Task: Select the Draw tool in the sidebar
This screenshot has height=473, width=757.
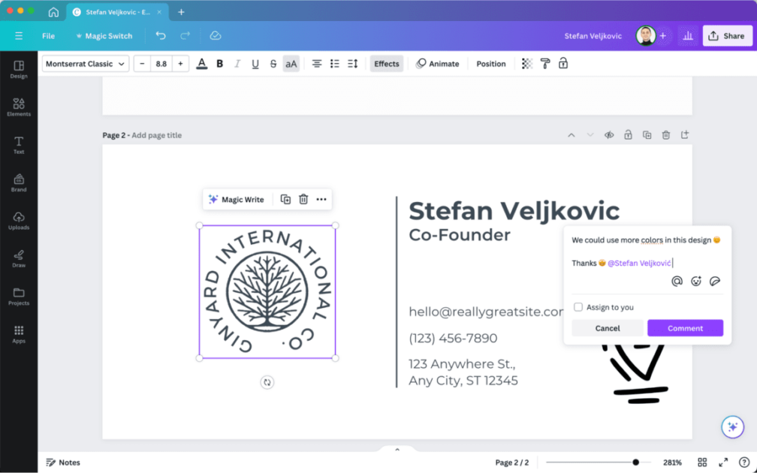Action: pos(19,259)
